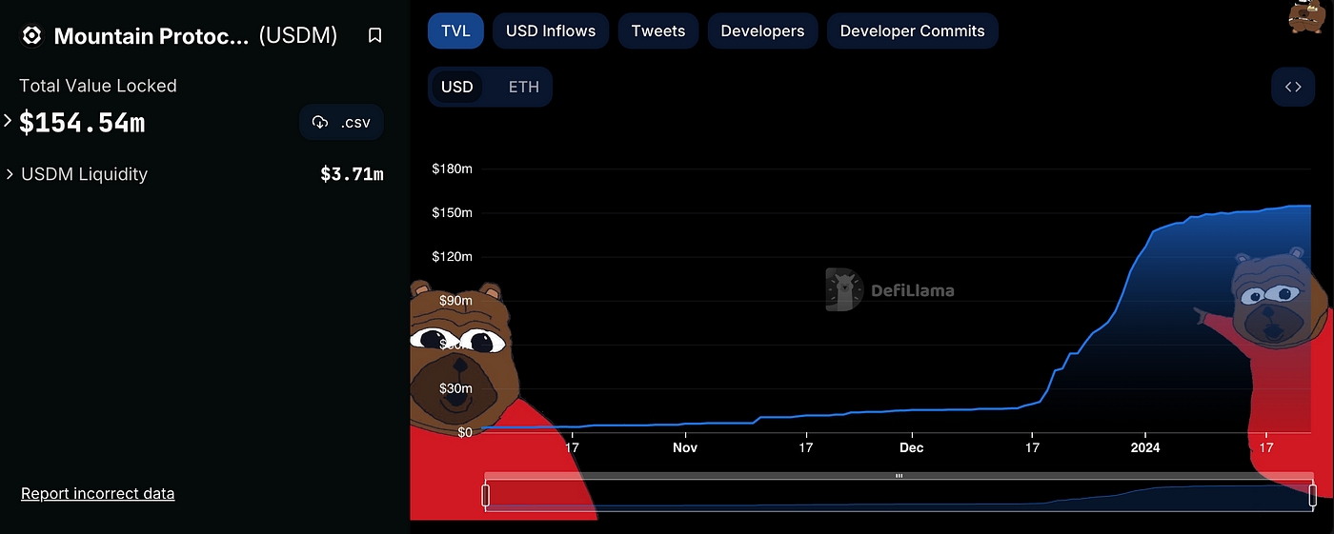The height and width of the screenshot is (534, 1334).
Task: Click the center grip on the range bar
Action: pyautogui.click(x=899, y=475)
